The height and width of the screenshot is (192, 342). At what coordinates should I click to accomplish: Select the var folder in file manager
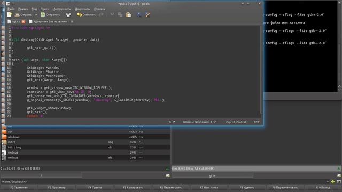click(85, 132)
